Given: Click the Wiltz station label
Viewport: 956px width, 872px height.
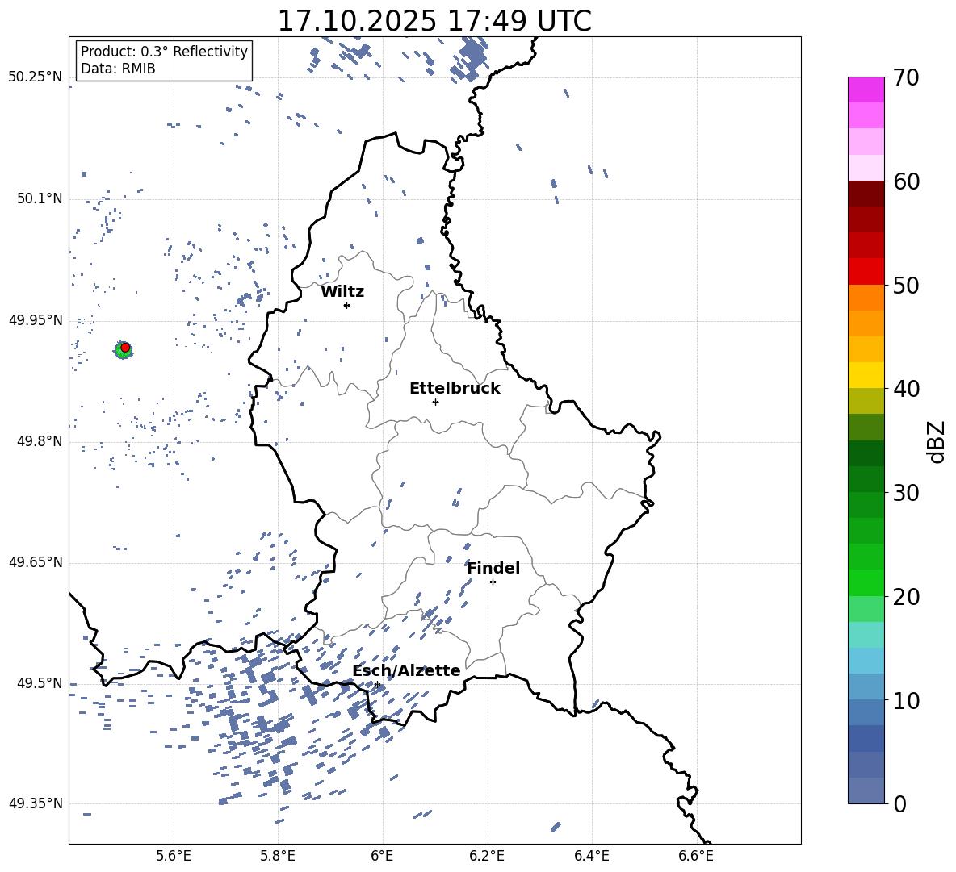Looking at the screenshot, I should pos(342,292).
